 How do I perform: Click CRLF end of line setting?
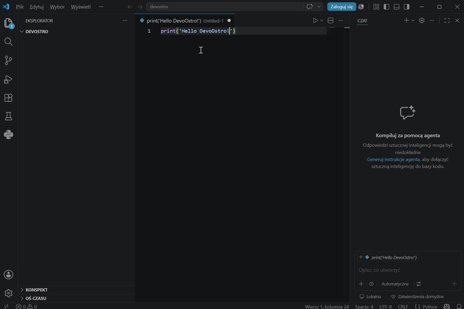click(x=403, y=306)
